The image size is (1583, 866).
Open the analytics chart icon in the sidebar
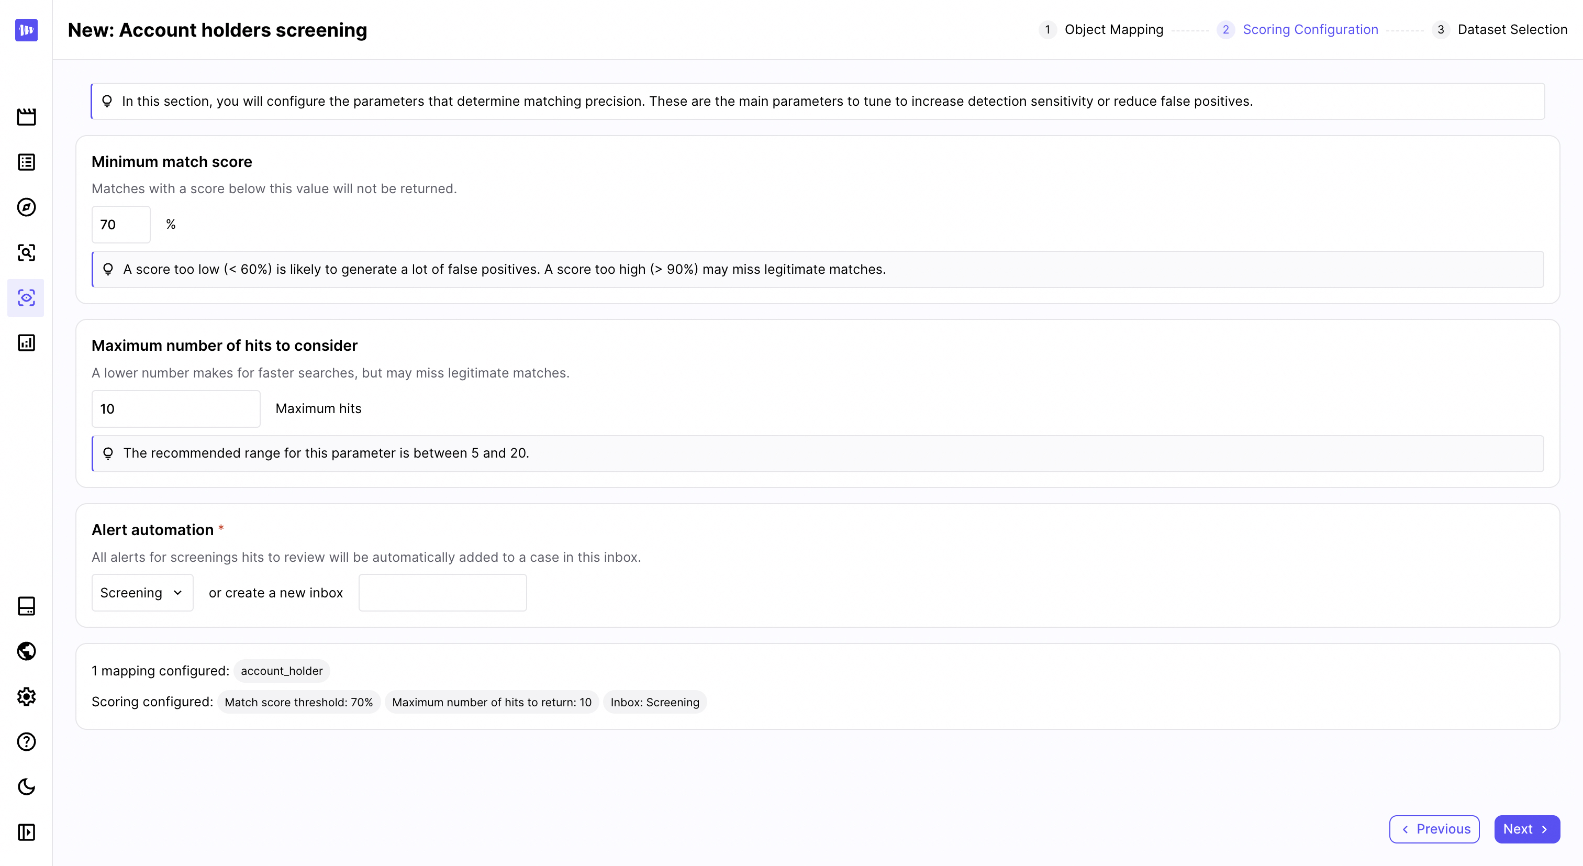26,343
